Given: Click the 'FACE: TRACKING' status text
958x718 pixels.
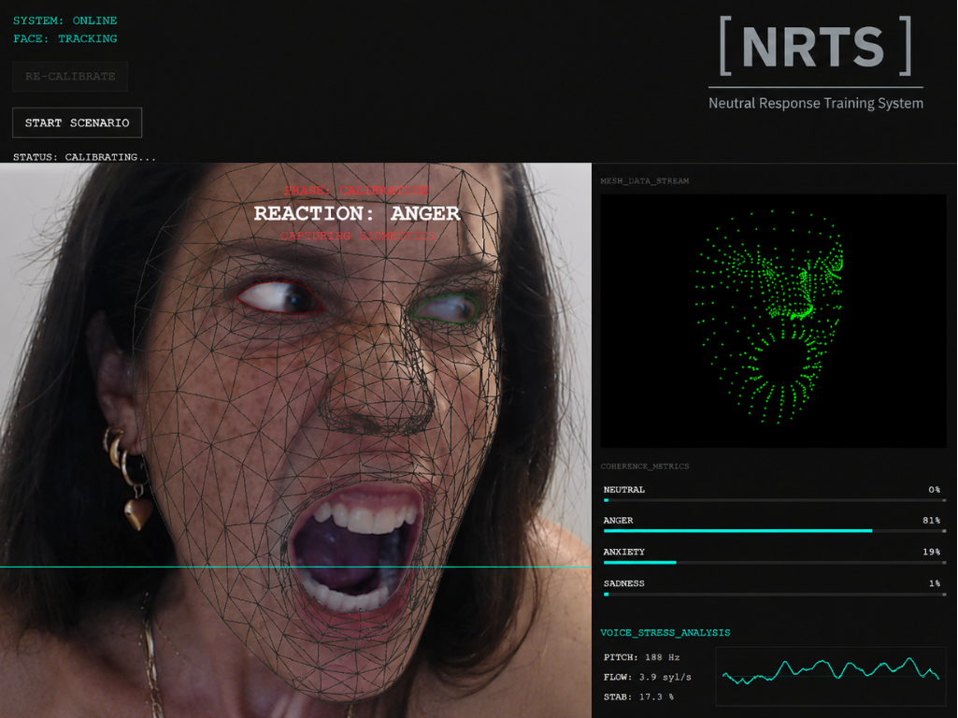Looking at the screenshot, I should pyautogui.click(x=65, y=38).
